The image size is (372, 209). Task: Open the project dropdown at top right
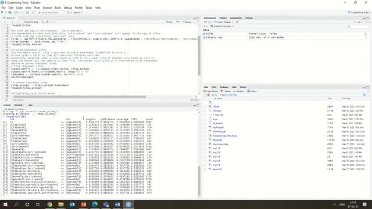tap(359, 12)
